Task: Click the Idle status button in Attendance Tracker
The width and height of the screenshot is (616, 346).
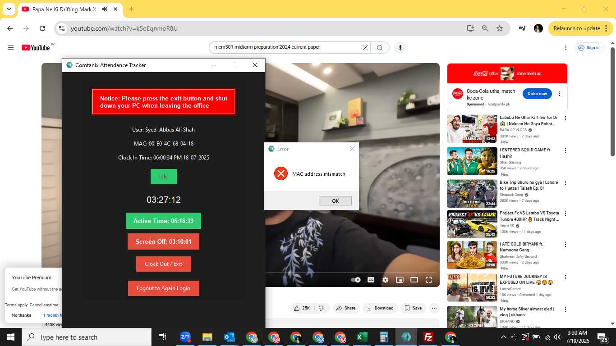Action: click(x=164, y=177)
